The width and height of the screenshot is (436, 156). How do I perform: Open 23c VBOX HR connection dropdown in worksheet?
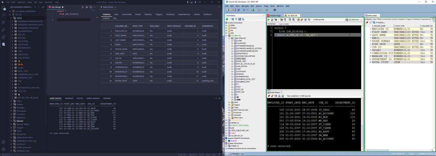[x=354, y=19]
